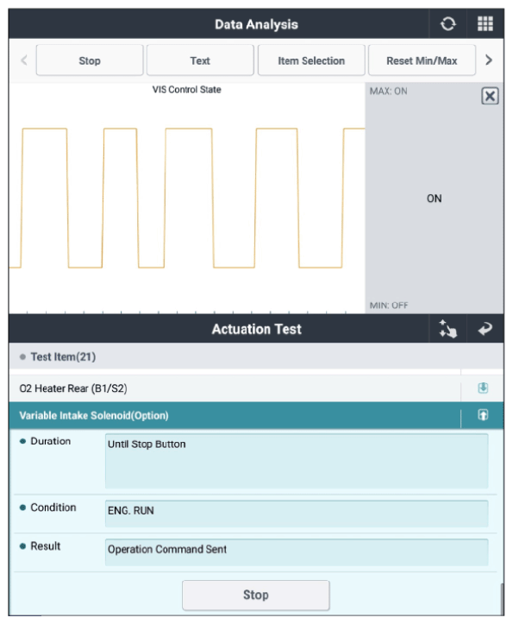Expand the O2 Heater Rear item arrow
The width and height of the screenshot is (513, 624).
pos(483,388)
